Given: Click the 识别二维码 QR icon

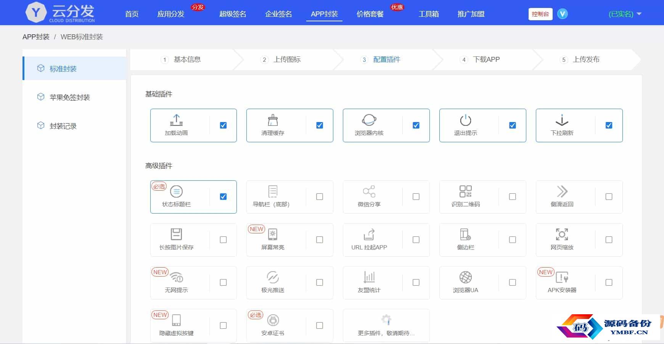Looking at the screenshot, I should click(466, 191).
